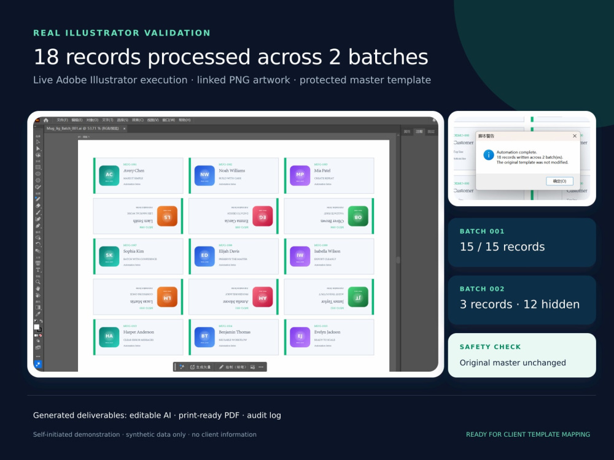Select the Paintbrush tool
The height and width of the screenshot is (460, 614).
[38, 212]
